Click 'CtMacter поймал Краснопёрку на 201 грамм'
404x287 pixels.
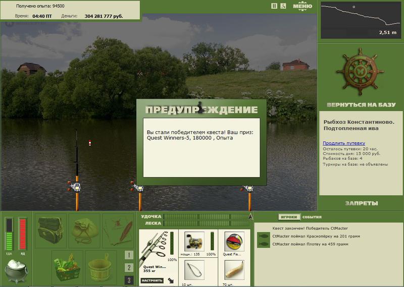click(x=316, y=236)
